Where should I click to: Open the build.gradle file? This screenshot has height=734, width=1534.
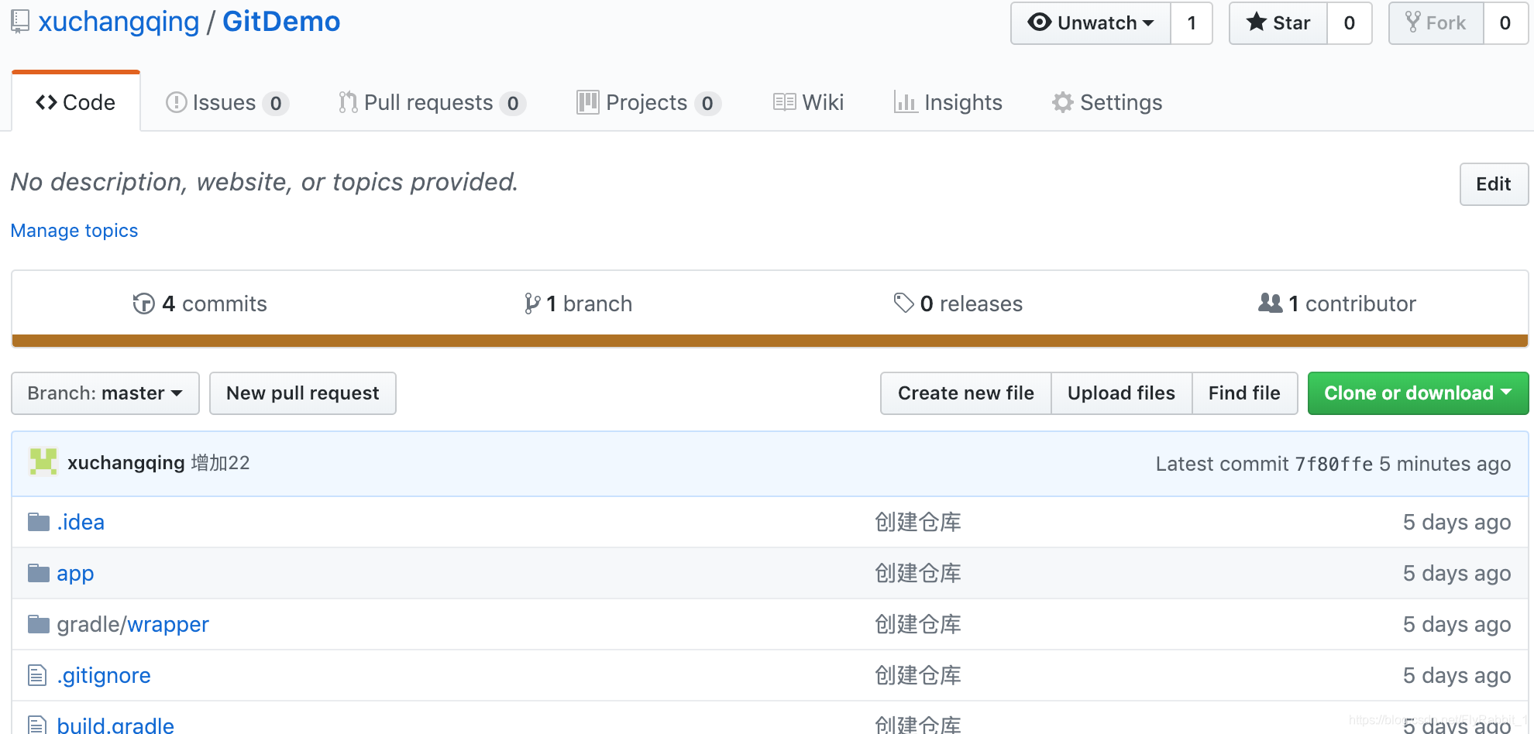tap(115, 725)
